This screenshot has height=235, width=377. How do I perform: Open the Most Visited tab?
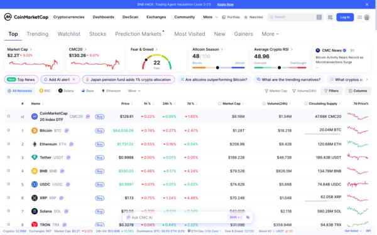[190, 34]
